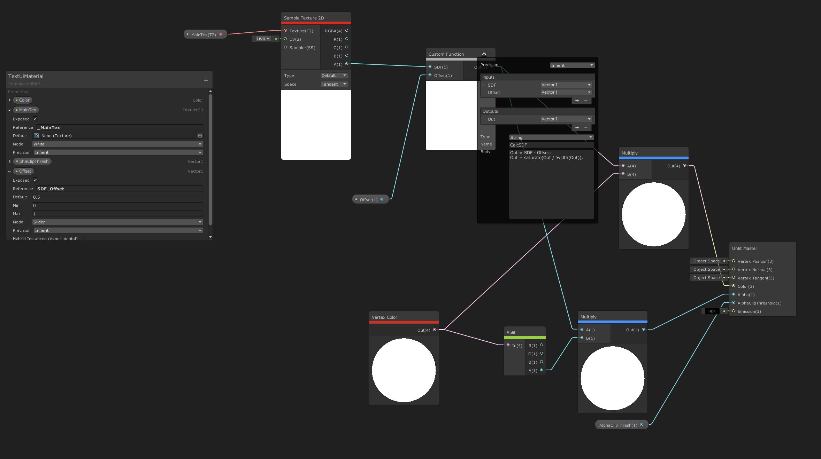The height and width of the screenshot is (459, 821).
Task: Select the AlphaClipThresh property pill in the blackboard
Action: 32,161
